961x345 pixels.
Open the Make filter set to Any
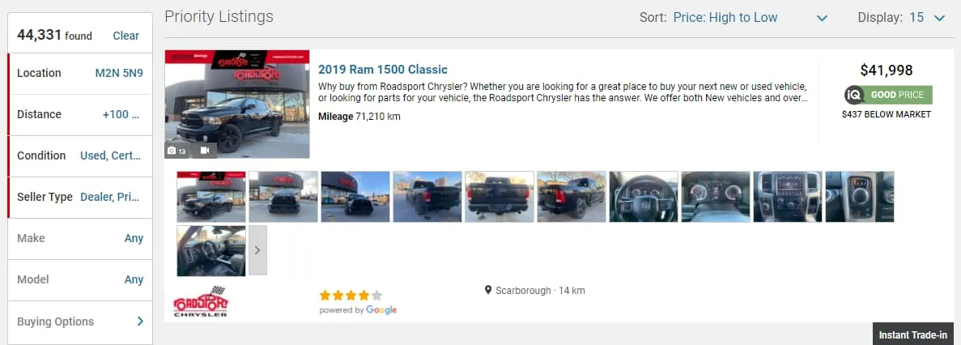(79, 238)
